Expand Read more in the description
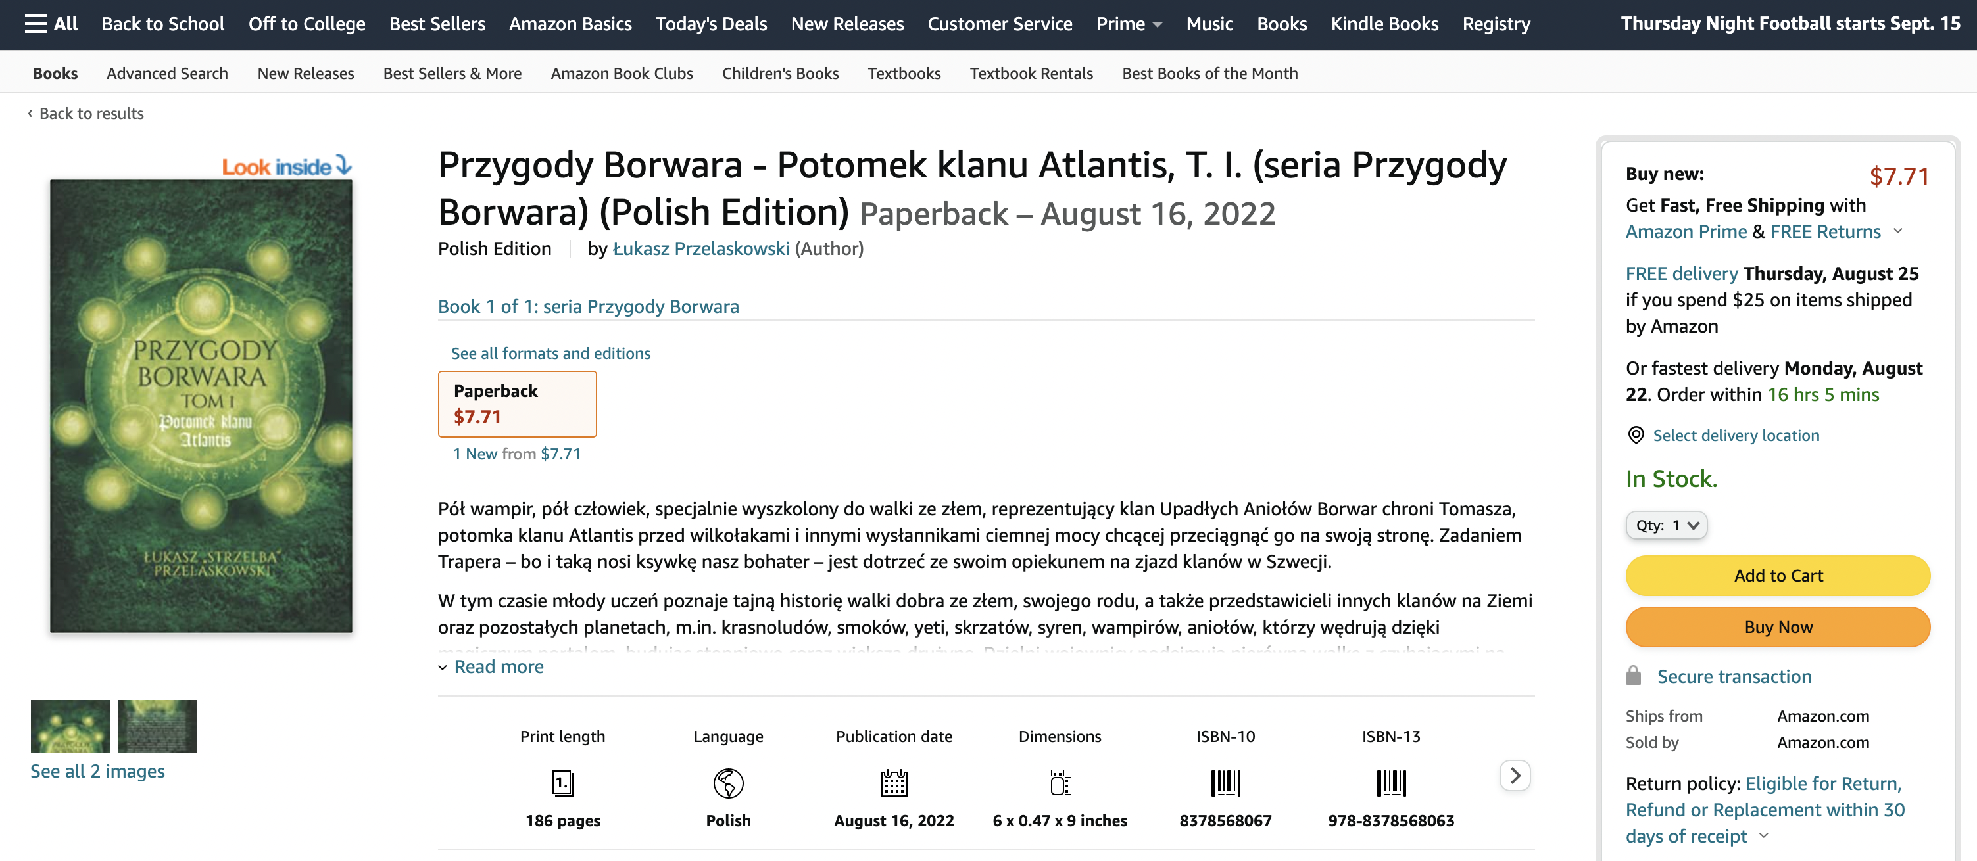Screen dimensions: 1977x861 tap(498, 667)
